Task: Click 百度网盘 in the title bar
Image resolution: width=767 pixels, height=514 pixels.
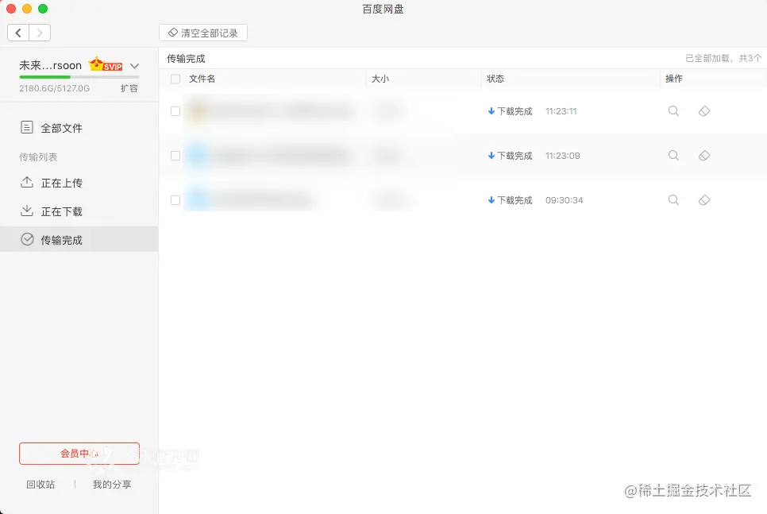Action: [x=383, y=10]
